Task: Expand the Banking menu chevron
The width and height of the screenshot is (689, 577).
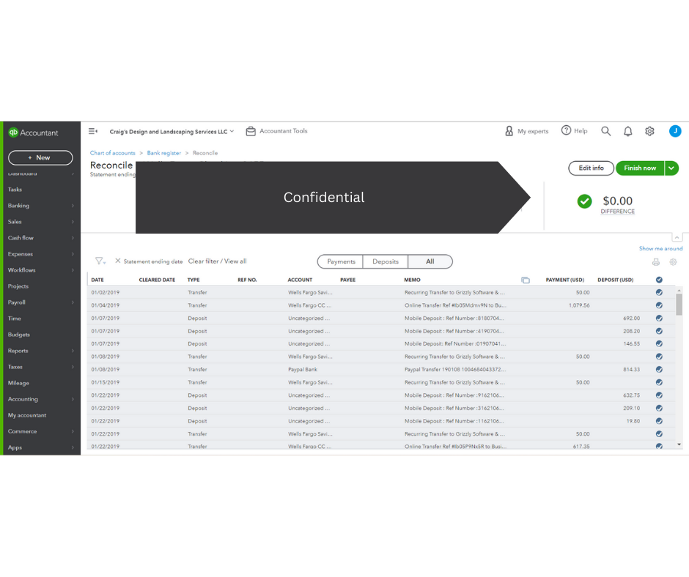Action: click(73, 206)
